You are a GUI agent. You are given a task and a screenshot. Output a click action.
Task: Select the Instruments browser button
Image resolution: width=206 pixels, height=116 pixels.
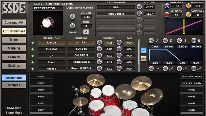[x=14, y=78]
